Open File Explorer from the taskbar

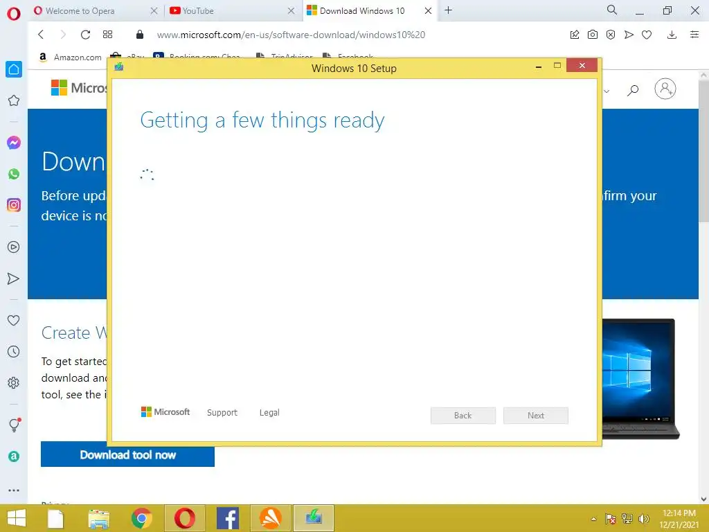click(x=99, y=518)
